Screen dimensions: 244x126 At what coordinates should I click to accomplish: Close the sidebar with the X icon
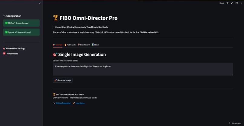(x=40, y=3)
